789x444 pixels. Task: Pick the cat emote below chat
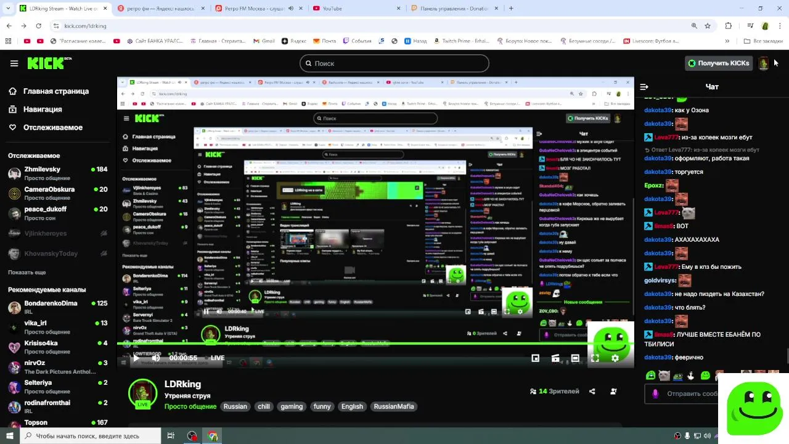(664, 375)
